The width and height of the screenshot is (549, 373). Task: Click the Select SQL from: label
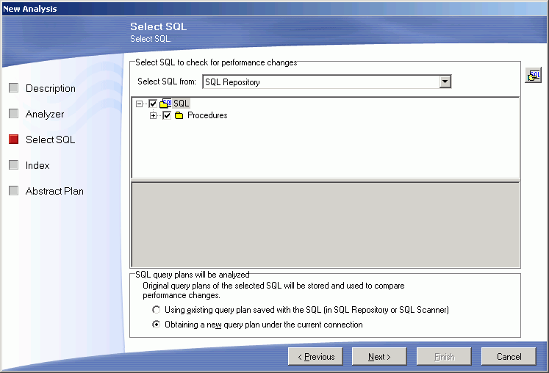point(167,82)
